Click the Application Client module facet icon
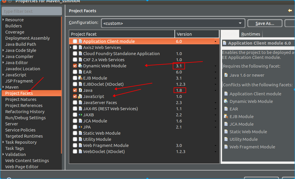Viewport: 295px width, 179px height. tap(80, 41)
